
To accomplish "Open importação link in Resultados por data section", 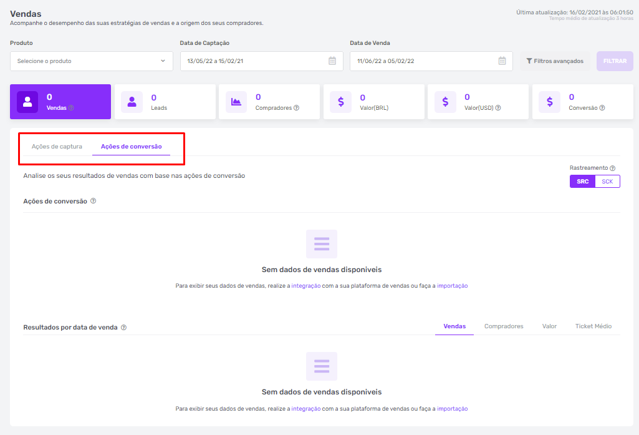I will (x=453, y=408).
